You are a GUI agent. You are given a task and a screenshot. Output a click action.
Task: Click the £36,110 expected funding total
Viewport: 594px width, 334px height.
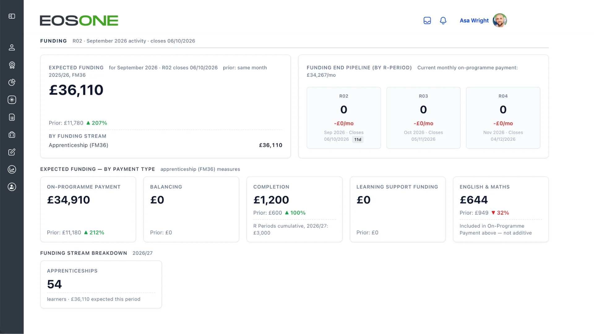pos(76,90)
